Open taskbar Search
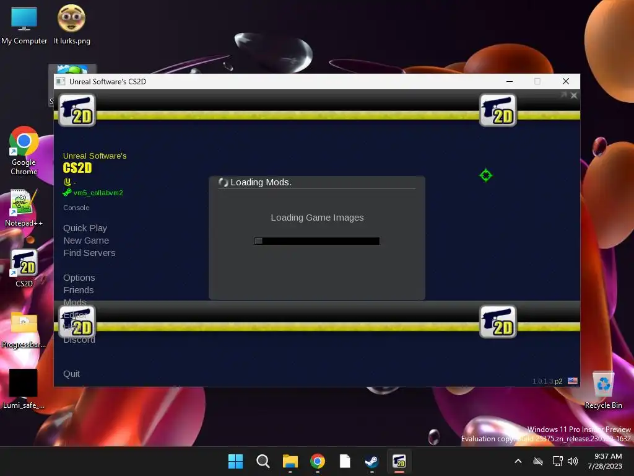This screenshot has height=476, width=634. click(263, 461)
